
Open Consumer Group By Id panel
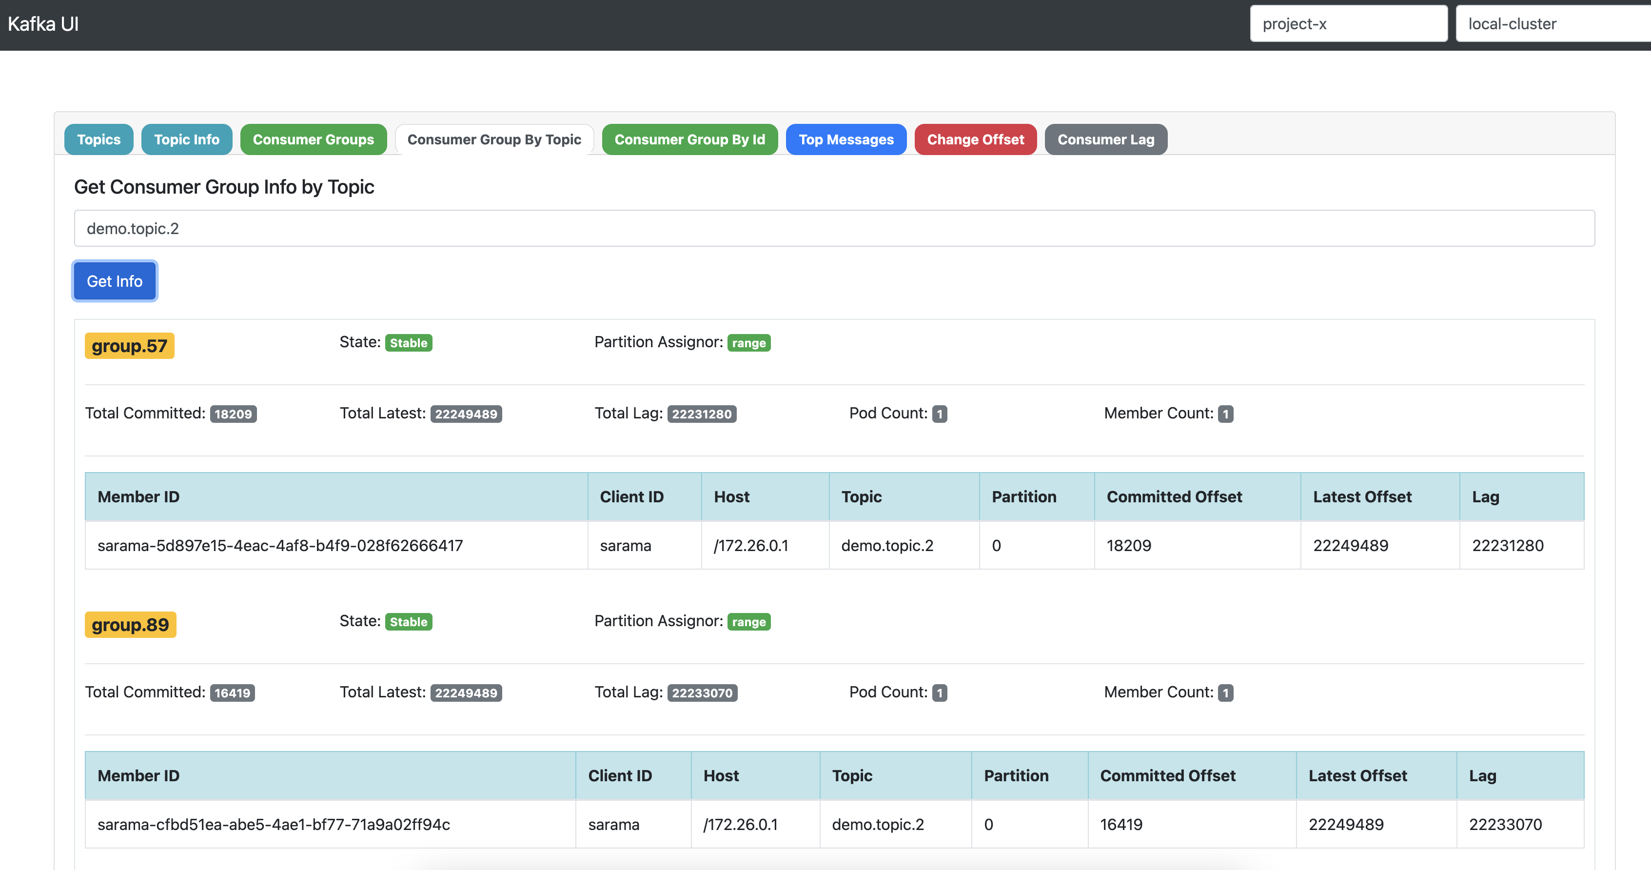pos(690,138)
